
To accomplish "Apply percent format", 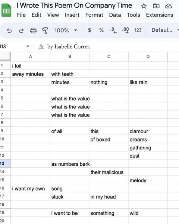I will 101,30.
